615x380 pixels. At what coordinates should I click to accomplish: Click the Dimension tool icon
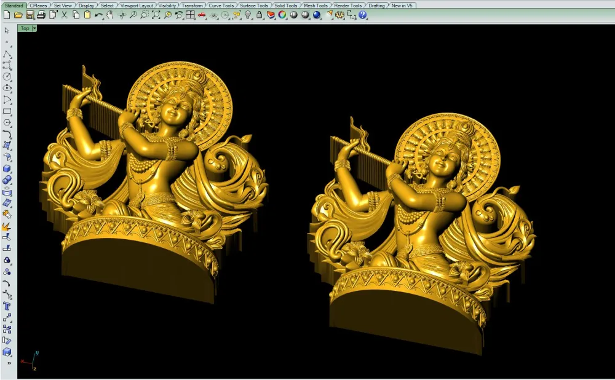click(x=352, y=15)
